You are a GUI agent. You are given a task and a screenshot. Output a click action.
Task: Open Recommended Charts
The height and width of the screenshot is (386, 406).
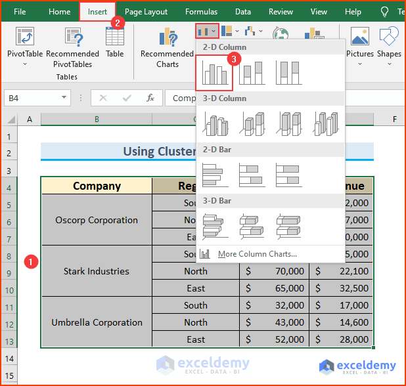[168, 48]
